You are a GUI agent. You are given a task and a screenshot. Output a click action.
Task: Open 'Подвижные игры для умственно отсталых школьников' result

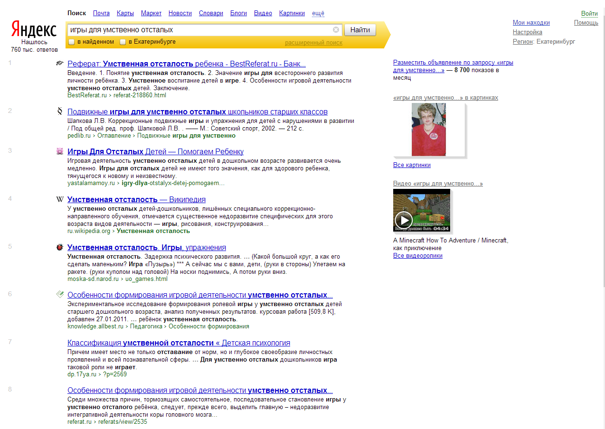(198, 112)
